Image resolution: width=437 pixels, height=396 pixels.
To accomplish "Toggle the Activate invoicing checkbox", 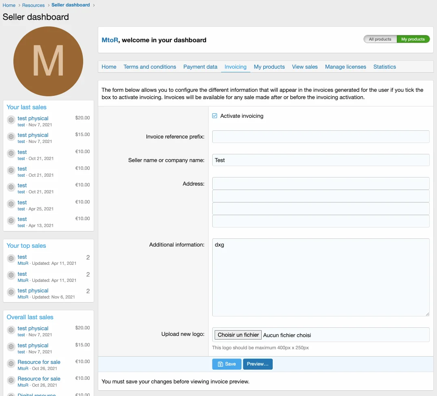I will click(x=215, y=116).
